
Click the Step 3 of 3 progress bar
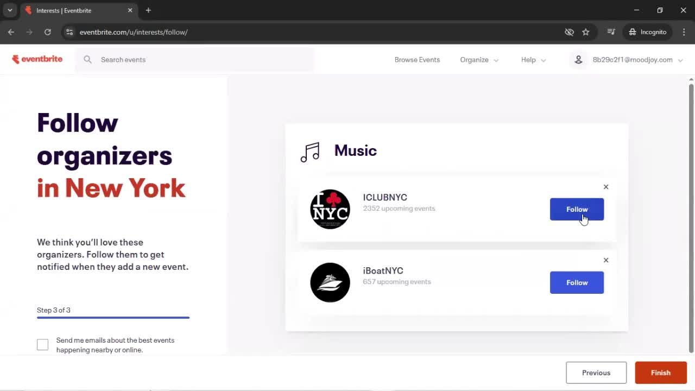click(113, 317)
